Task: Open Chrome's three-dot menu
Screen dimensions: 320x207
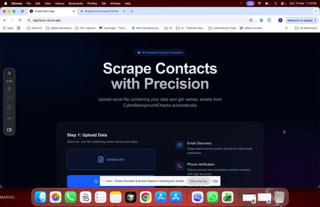Action: coord(315,20)
